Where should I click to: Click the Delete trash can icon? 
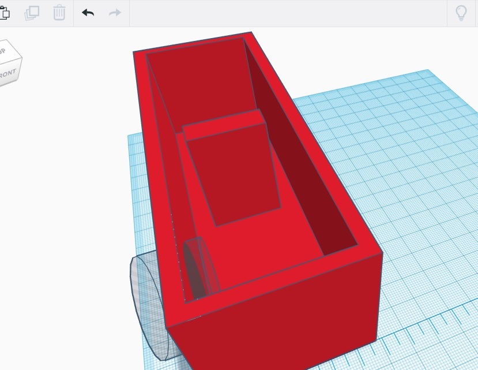[59, 12]
